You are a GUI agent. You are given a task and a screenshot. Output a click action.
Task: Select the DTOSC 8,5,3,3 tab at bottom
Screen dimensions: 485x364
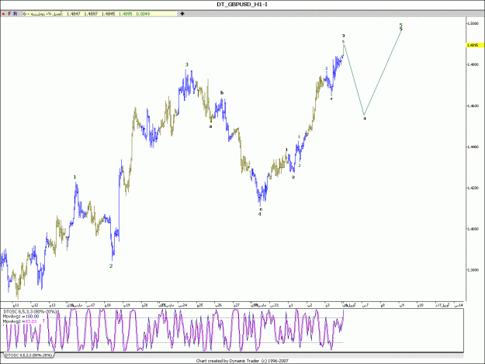click(29, 355)
